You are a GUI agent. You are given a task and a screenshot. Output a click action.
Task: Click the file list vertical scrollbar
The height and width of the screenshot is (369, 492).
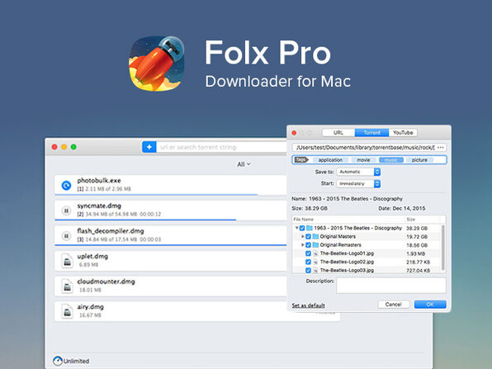click(442, 248)
